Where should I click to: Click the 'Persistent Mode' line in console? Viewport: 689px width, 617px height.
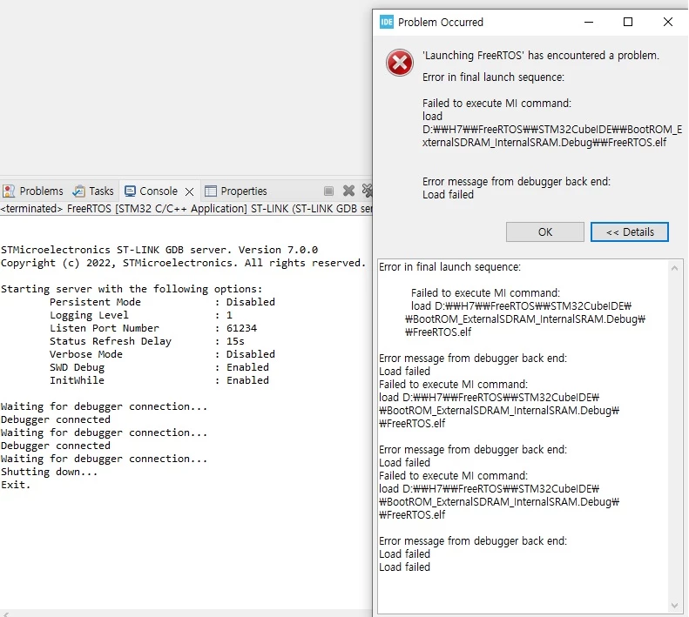[x=162, y=302]
